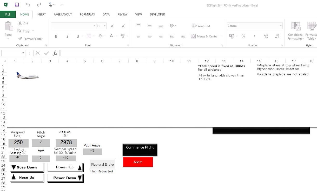Image resolution: width=317 pixels, height=191 pixels.
Task: Decrease decimal places
Action: 277,36
